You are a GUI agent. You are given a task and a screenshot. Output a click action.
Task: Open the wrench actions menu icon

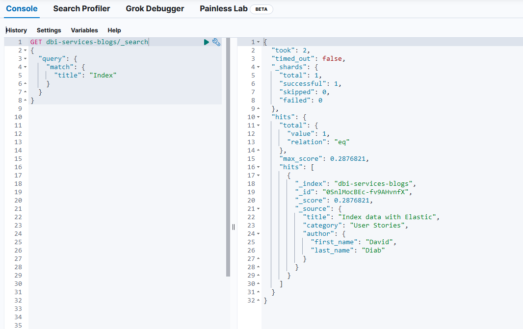216,42
